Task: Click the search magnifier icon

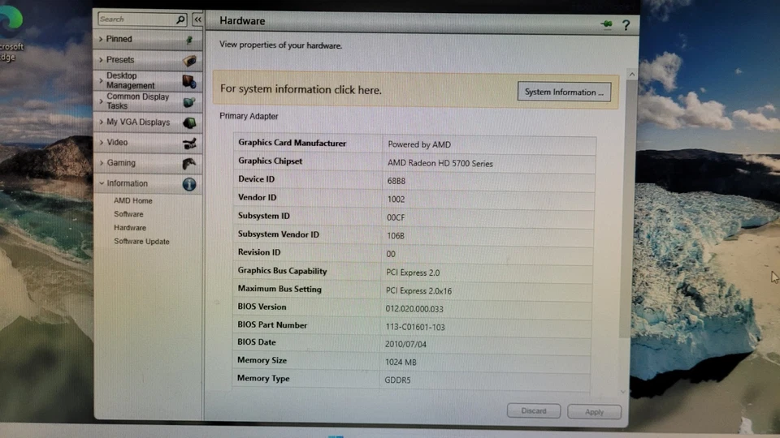Action: pyautogui.click(x=180, y=19)
